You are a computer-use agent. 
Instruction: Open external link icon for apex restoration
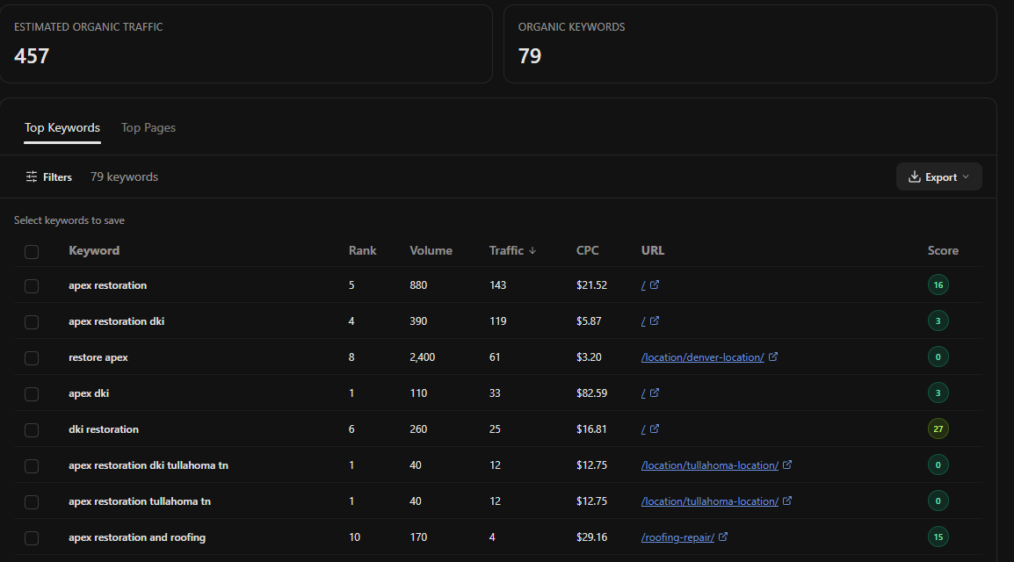(x=655, y=285)
